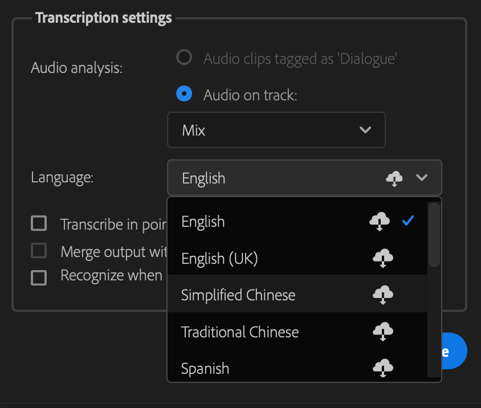Viewport: 481px width, 408px height.
Task: Enable the 'Transcribe in point' checkbox
Action: point(38,223)
